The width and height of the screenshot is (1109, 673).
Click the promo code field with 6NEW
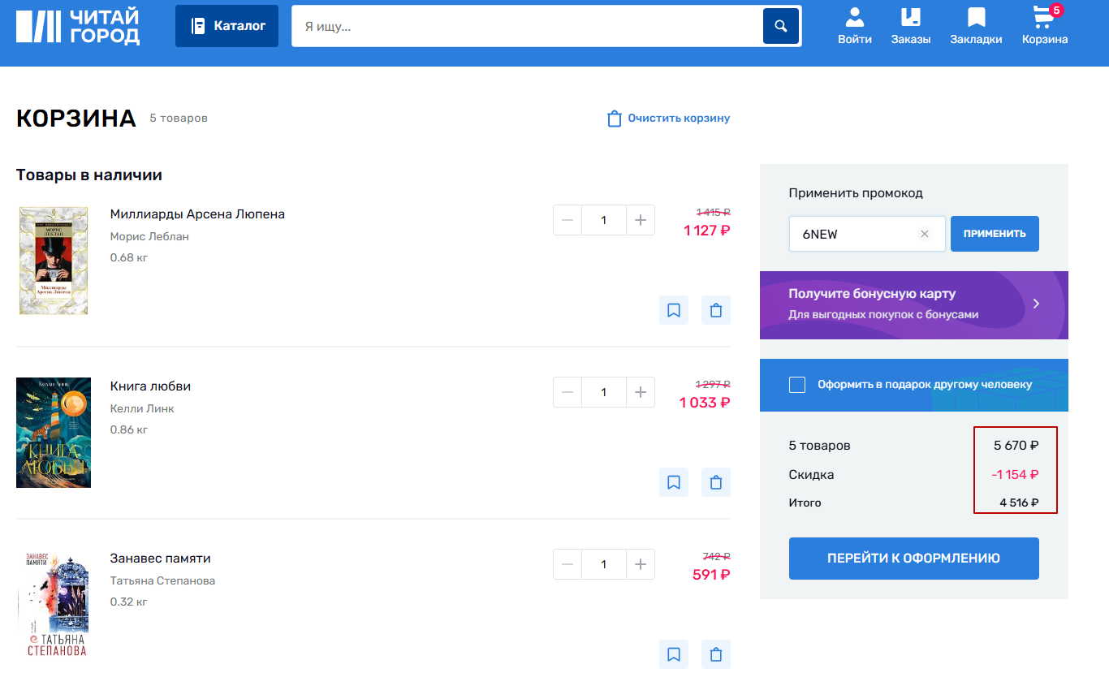click(867, 234)
